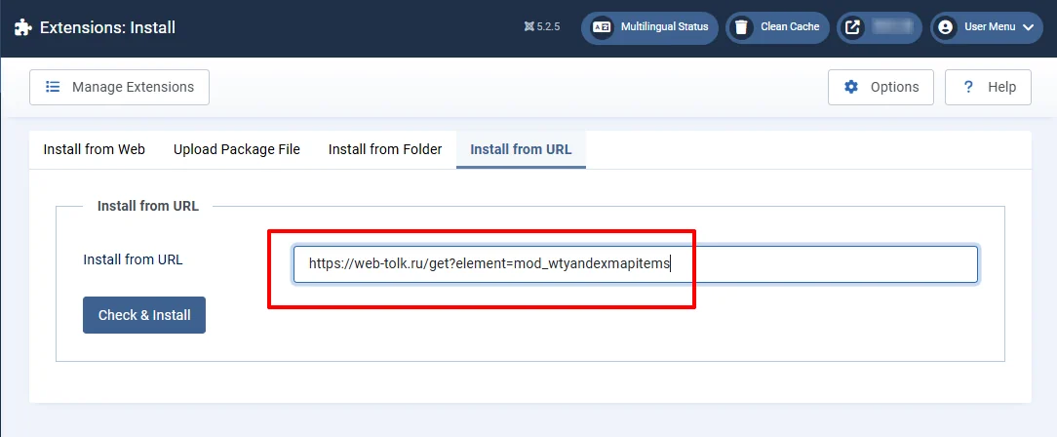The width and height of the screenshot is (1057, 437).
Task: Click the Install from URL input field
Action: tap(635, 263)
